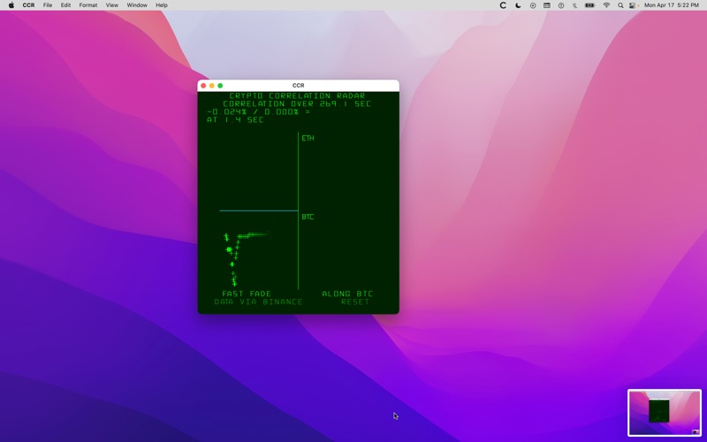Click the CCR status icon in menu bar
This screenshot has height=442, width=707.
[503, 5]
